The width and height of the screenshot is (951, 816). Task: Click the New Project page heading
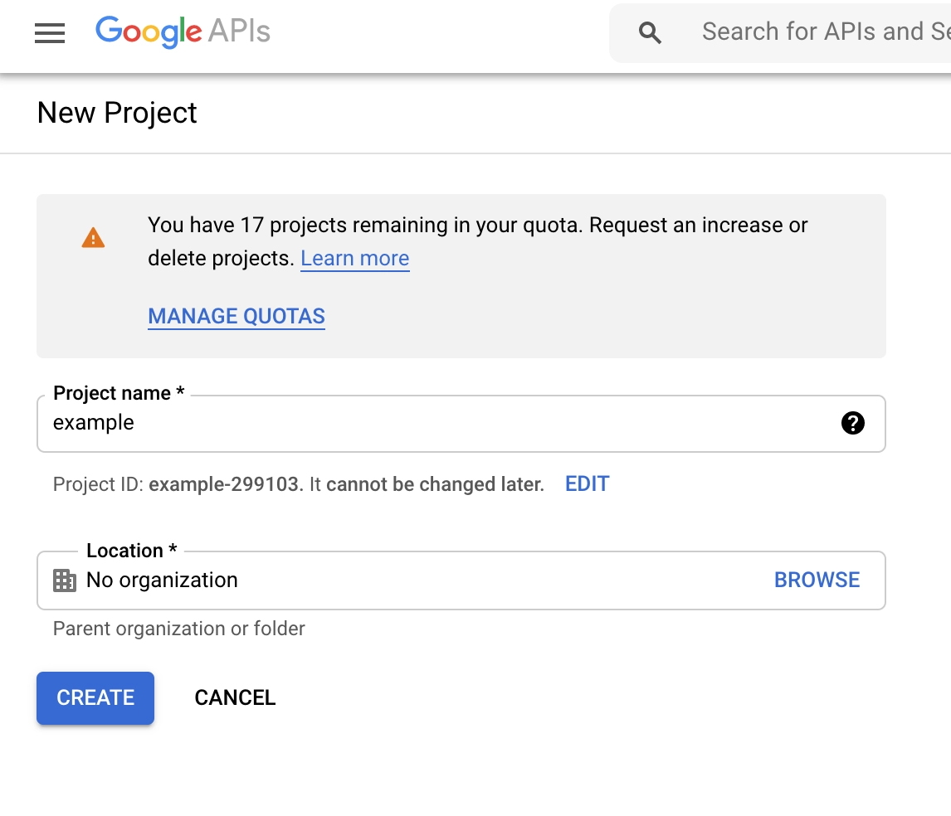pos(117,113)
